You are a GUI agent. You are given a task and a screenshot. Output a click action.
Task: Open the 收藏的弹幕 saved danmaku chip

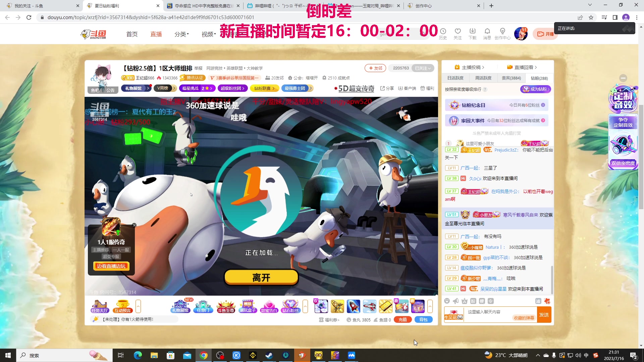[x=524, y=318]
